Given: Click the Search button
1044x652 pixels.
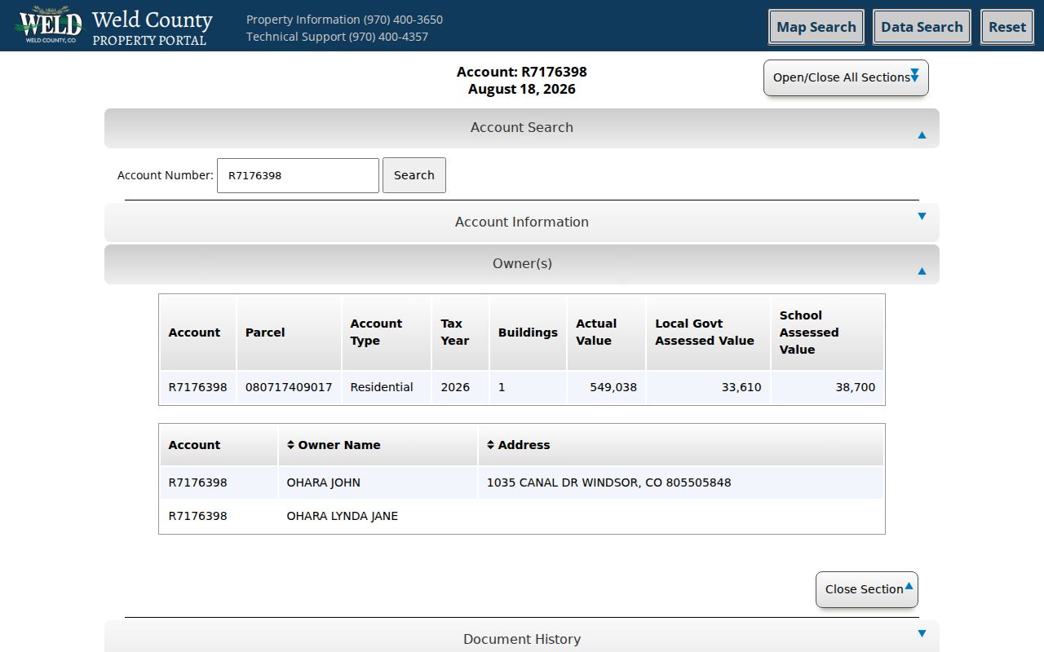Looking at the screenshot, I should click(414, 175).
